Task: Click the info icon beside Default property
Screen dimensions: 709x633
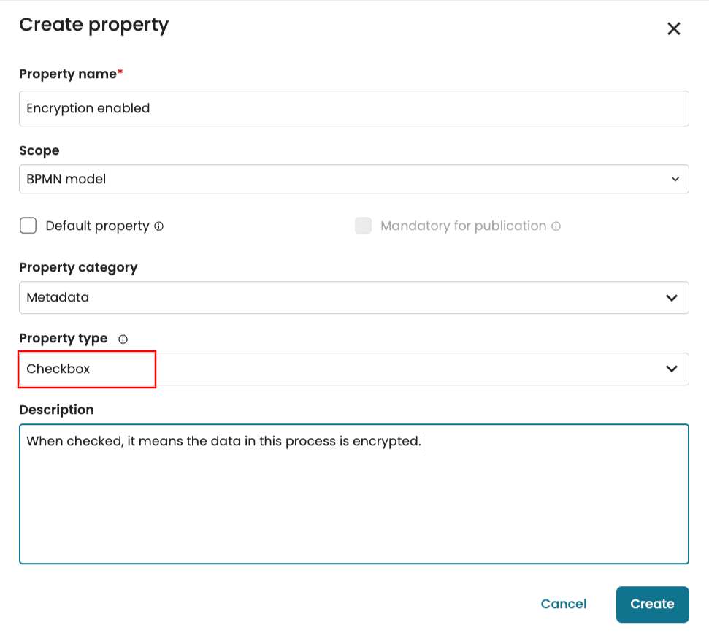Action: (159, 226)
